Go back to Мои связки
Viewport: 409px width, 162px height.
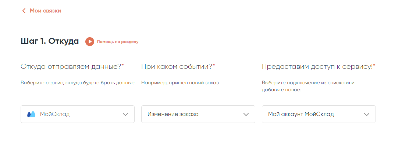[45, 11]
